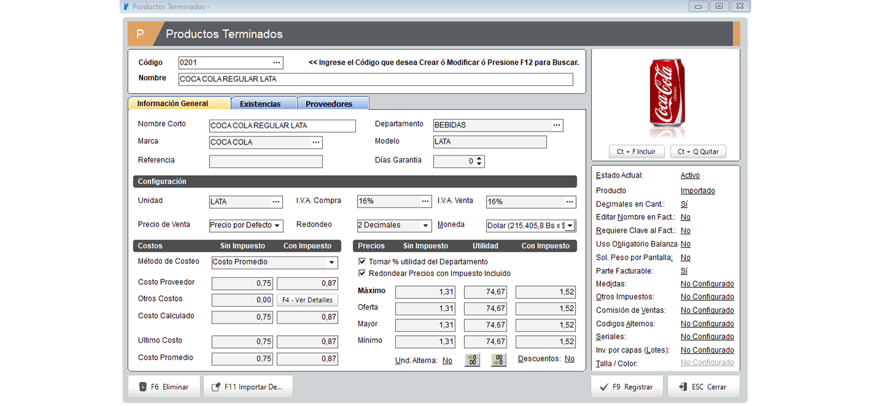Click Costo Proveedor sin impuesto field
871x406 pixels.
coord(242,284)
